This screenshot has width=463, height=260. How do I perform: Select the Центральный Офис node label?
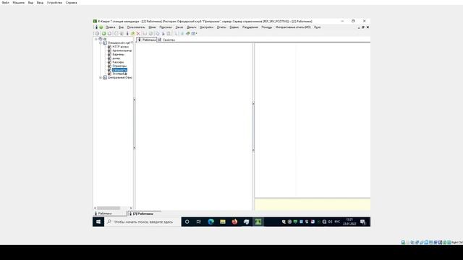[x=120, y=77]
